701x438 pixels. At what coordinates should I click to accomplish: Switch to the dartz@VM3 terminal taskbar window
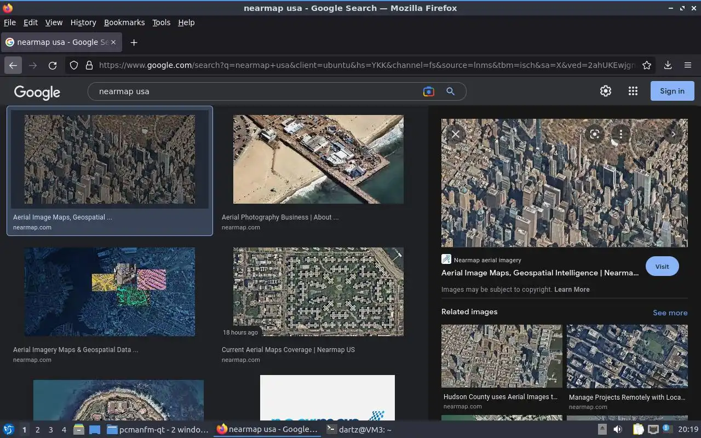click(x=359, y=430)
